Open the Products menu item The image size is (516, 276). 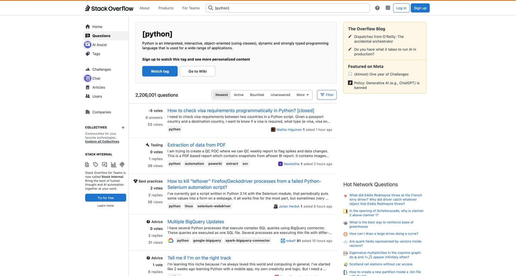(x=166, y=8)
